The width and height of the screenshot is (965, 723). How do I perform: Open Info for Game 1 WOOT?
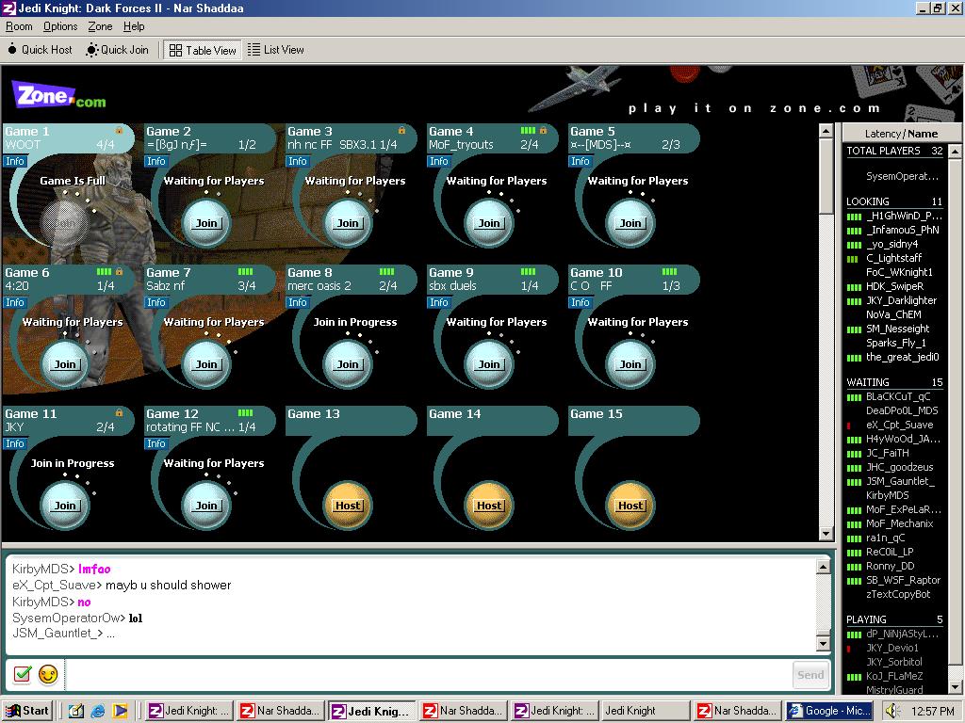pos(15,161)
